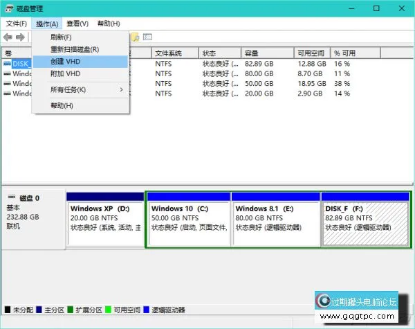The width and height of the screenshot is (415, 329).
Task: Sort by the 状态 column header
Action: (220, 53)
